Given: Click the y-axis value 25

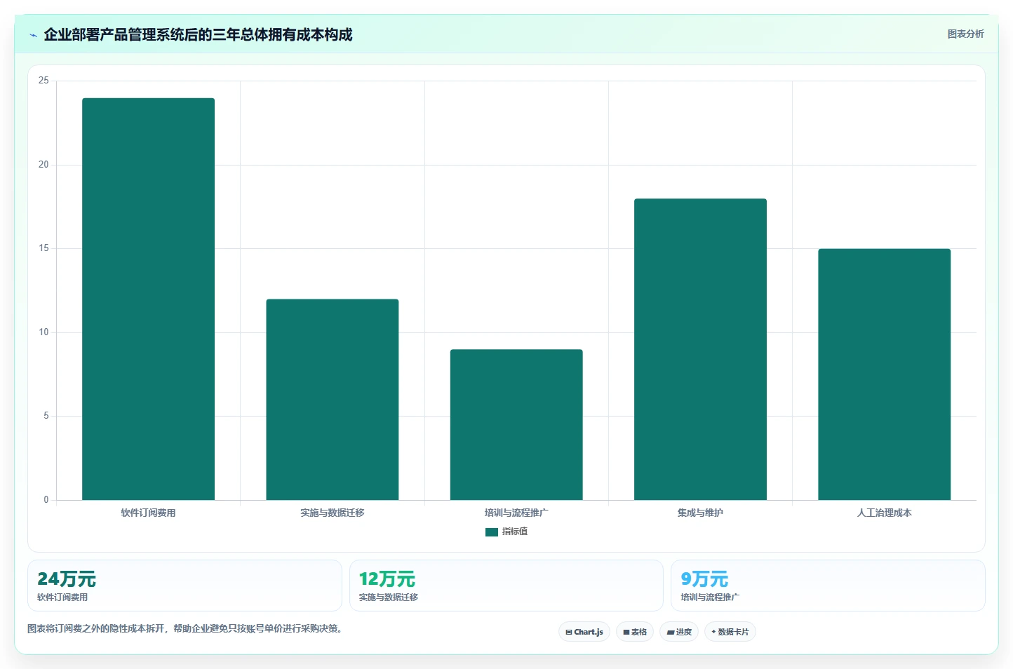Looking at the screenshot, I should coord(43,81).
